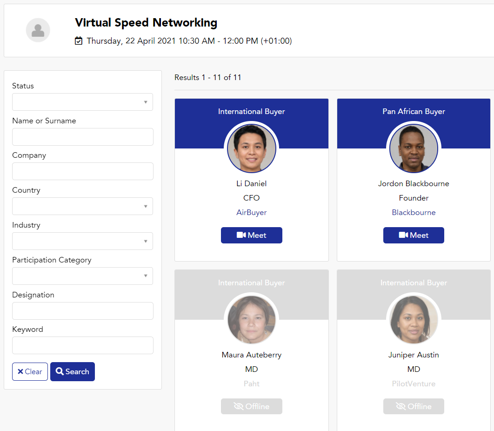Click Juniper Austin's profile photo
The width and height of the screenshot is (494, 431).
(x=414, y=319)
